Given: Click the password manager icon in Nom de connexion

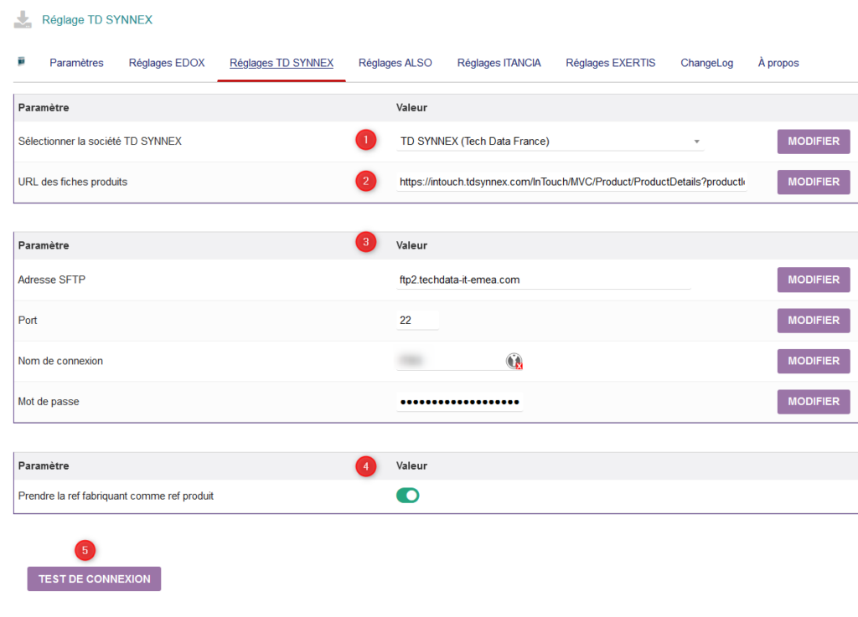Looking at the screenshot, I should 514,361.
